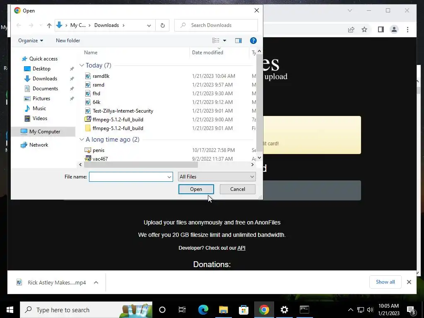Expand the Rick Astley download options chevron
This screenshot has width=424, height=318.
point(96,282)
